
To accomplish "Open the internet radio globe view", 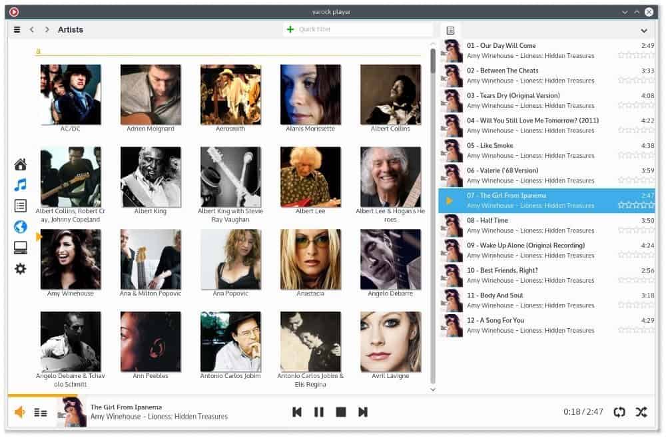I will pyautogui.click(x=21, y=226).
